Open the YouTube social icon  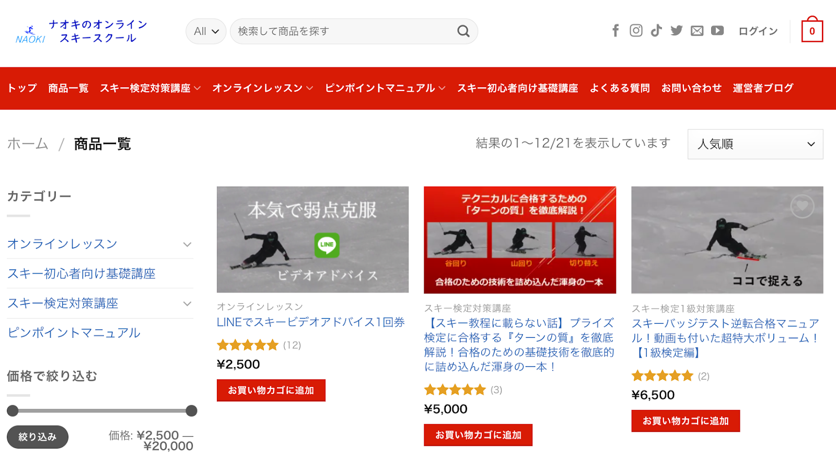(717, 31)
